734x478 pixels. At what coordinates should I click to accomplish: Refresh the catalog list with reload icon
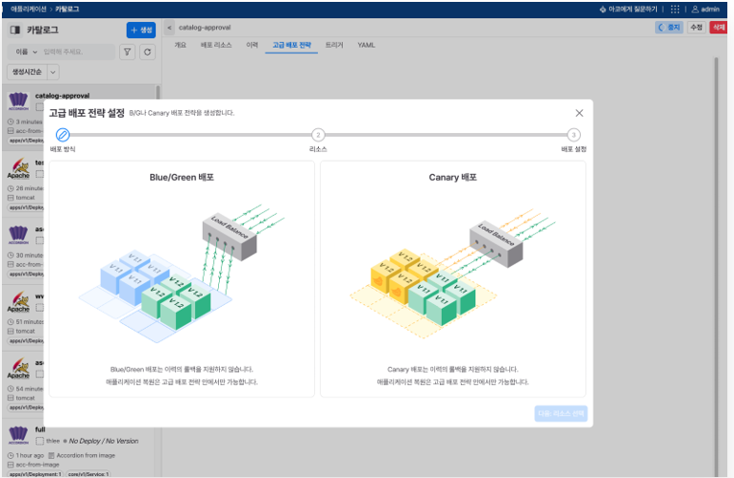(x=148, y=52)
